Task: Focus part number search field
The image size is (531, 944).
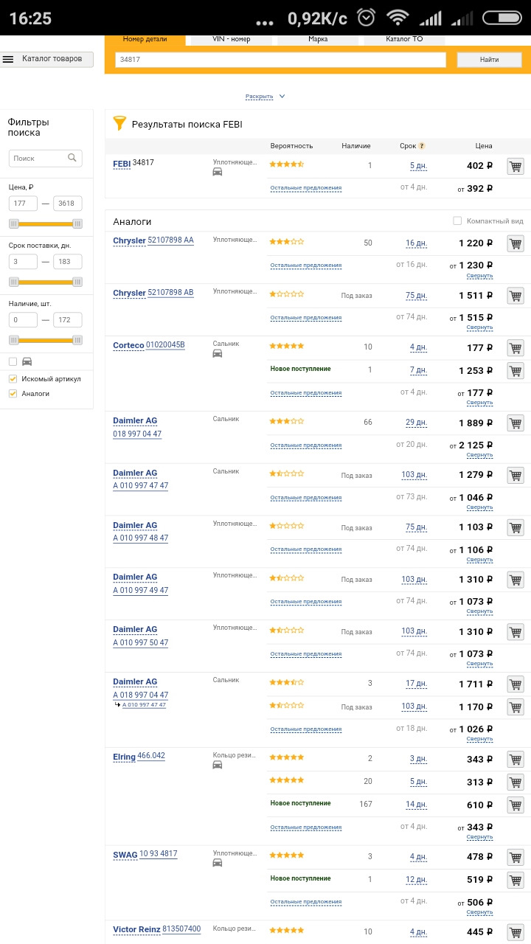Action: pyautogui.click(x=280, y=60)
